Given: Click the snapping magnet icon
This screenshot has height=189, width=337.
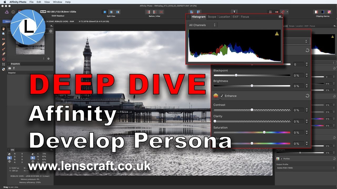Looking at the screenshot, I should coord(283,12).
